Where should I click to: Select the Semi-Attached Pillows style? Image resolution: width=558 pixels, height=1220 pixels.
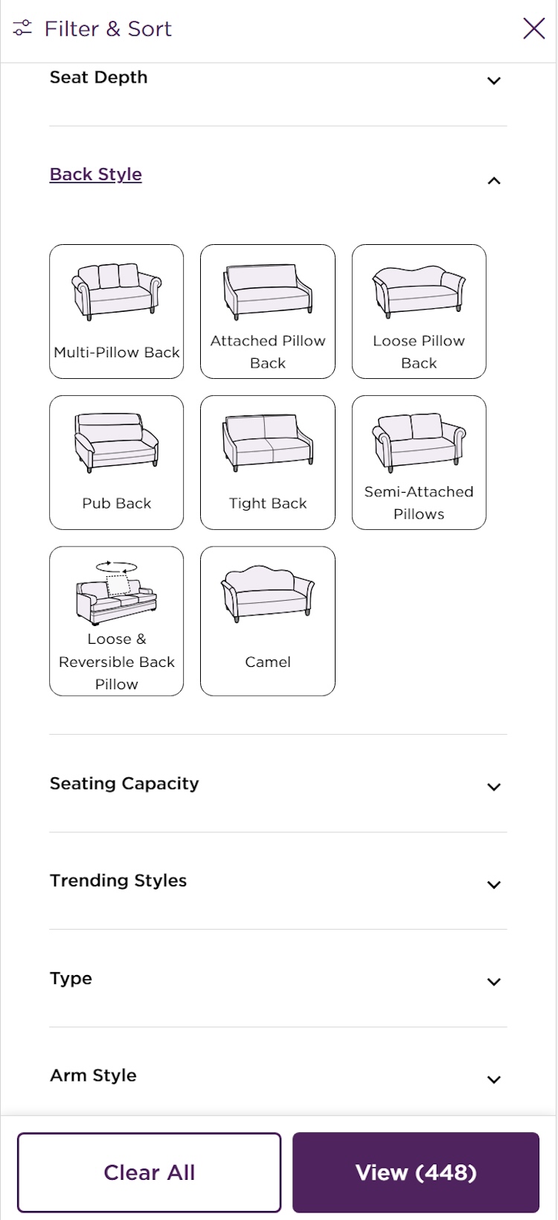click(419, 444)
